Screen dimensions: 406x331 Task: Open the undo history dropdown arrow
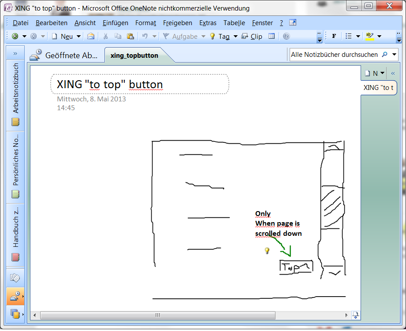[154, 37]
